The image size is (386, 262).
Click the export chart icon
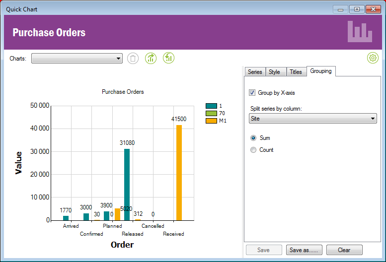point(151,59)
